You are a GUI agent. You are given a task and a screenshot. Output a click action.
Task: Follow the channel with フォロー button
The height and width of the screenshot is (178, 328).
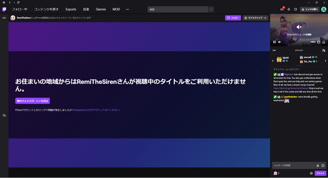(233, 18)
